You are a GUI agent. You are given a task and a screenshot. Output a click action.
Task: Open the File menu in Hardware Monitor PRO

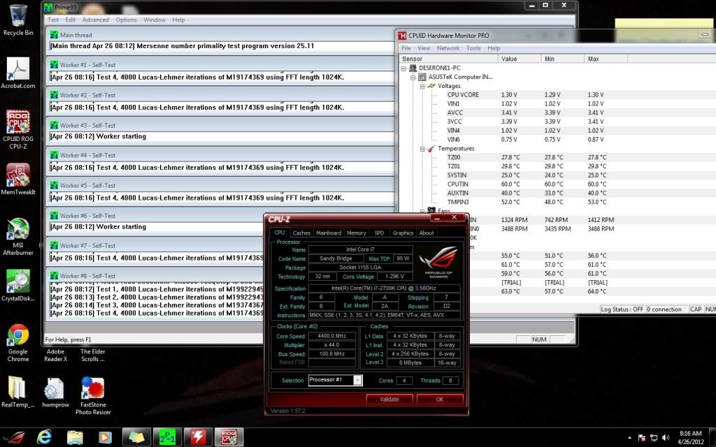[x=406, y=48]
